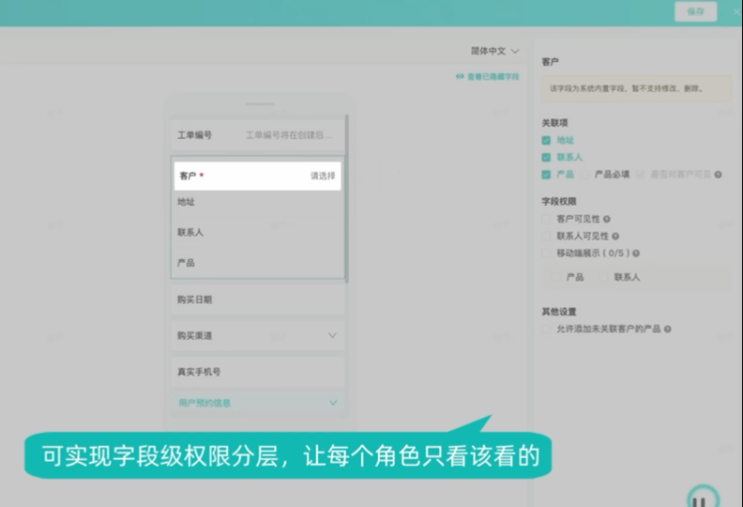The height and width of the screenshot is (507, 743).
Task: Check 产品 under 移动端展示
Action: pos(556,277)
